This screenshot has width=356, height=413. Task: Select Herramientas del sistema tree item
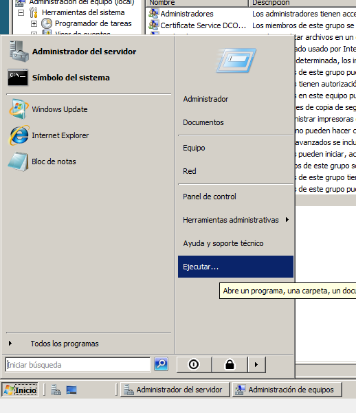(83, 12)
